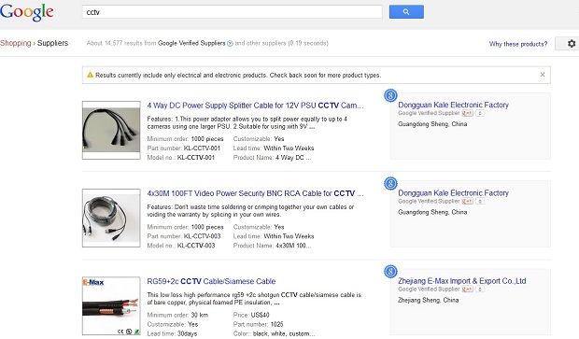Click the coiled BNC cable product thumbnail
The width and height of the screenshot is (579, 339).
coord(111,218)
